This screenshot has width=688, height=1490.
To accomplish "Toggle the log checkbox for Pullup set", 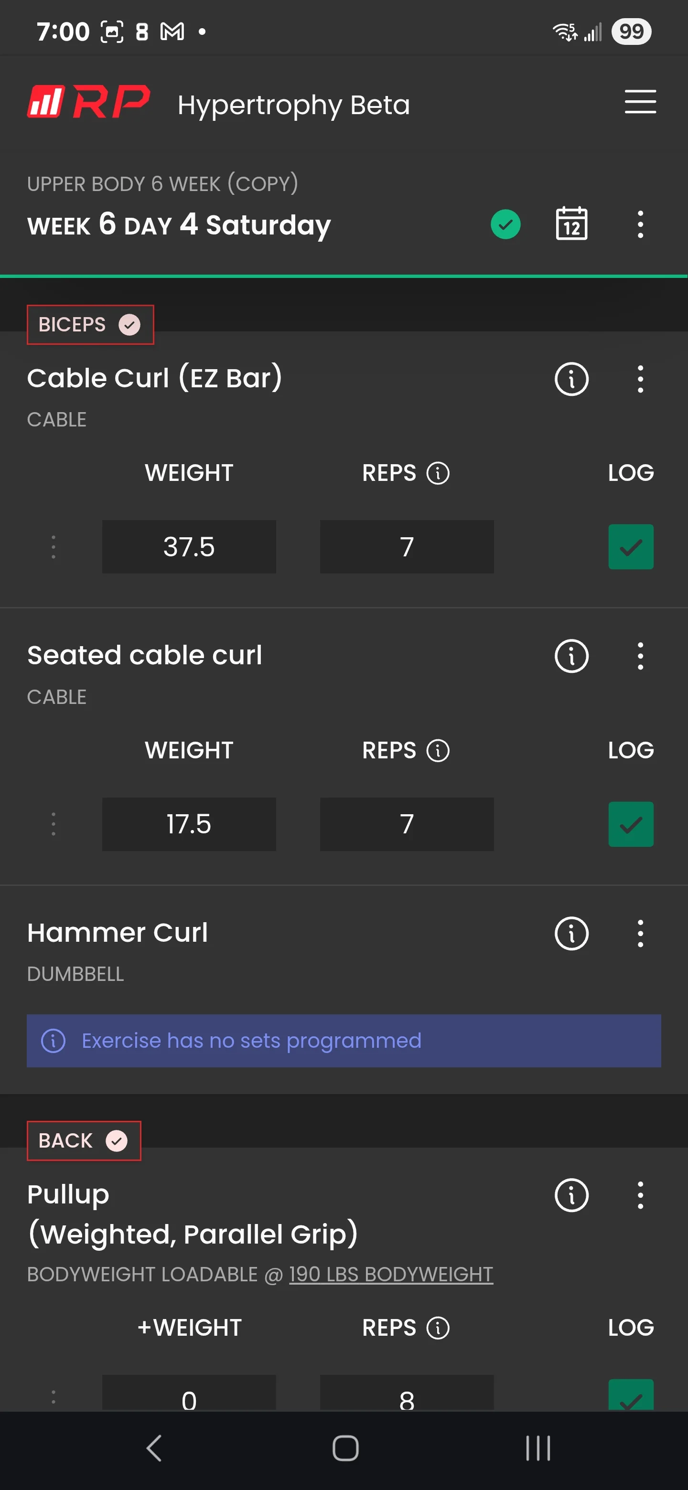I will tap(631, 1394).
